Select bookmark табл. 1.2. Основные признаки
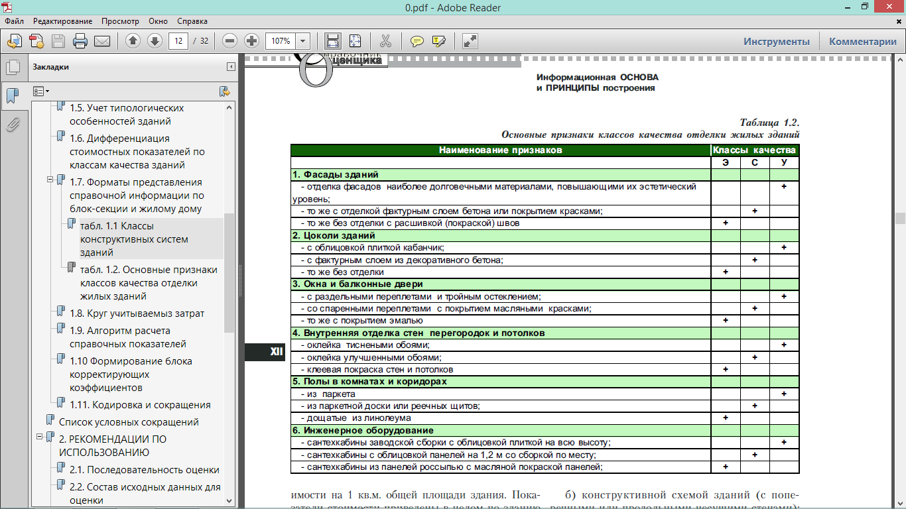 coord(149,283)
